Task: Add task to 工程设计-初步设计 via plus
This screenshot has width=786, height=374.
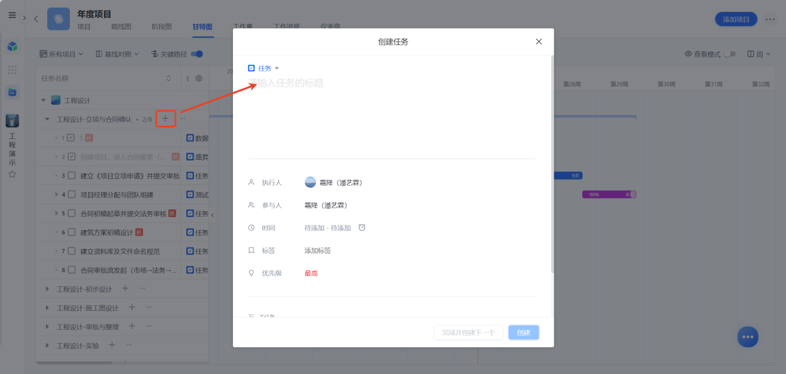Action: click(125, 289)
